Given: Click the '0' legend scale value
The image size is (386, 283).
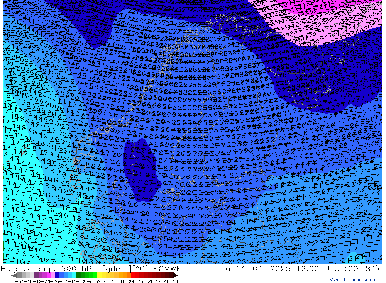Looking at the screenshot, I should click(x=98, y=281).
